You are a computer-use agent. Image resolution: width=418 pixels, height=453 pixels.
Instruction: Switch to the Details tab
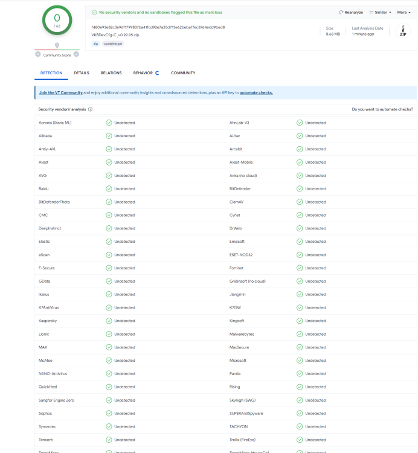(x=82, y=73)
